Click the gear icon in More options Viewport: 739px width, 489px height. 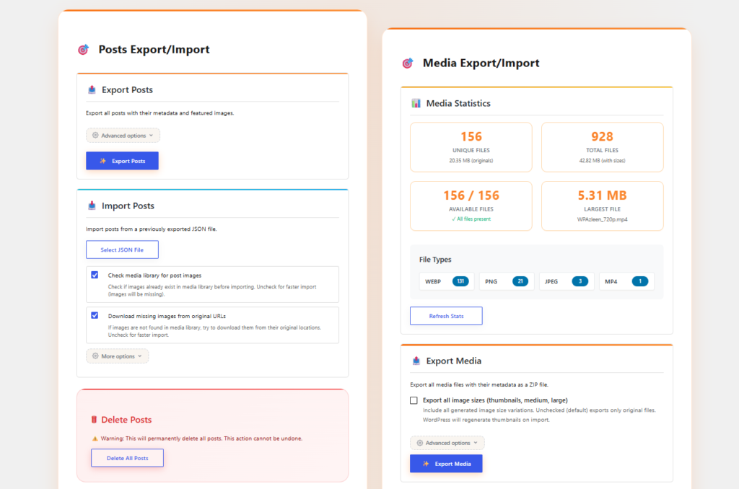[x=95, y=356]
